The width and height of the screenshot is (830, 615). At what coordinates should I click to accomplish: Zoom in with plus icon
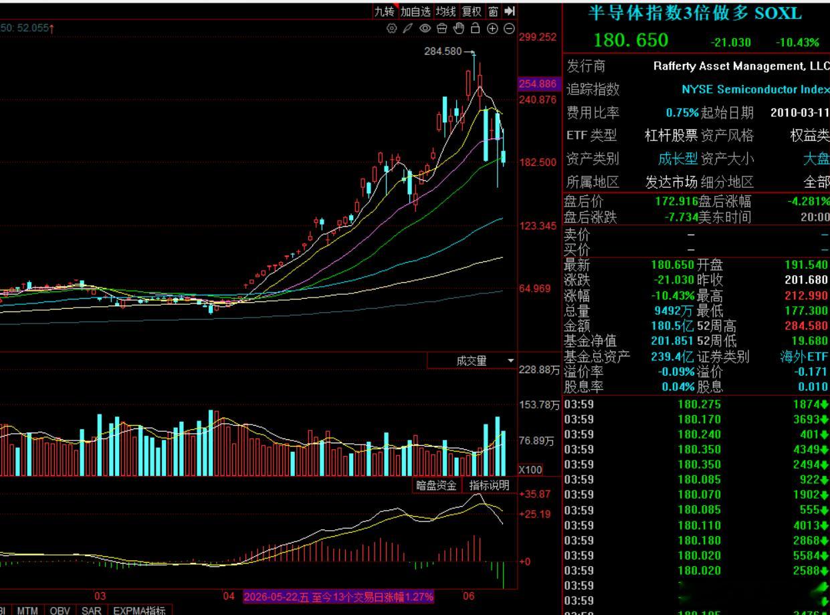pos(492,28)
